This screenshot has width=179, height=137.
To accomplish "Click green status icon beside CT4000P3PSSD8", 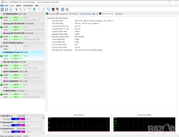I will 2,94.
